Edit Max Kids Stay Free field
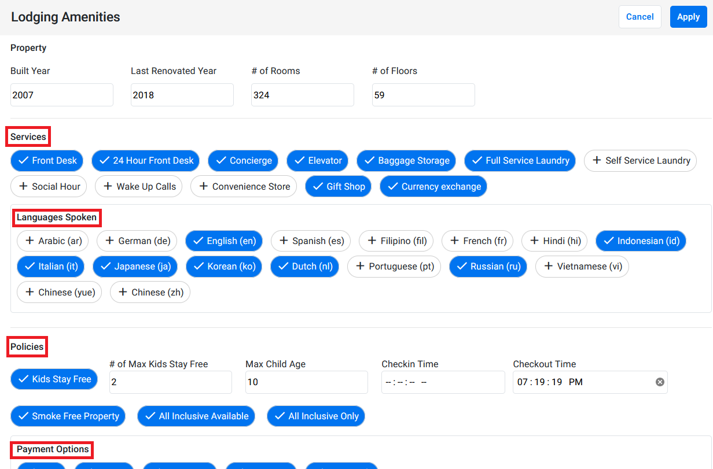This screenshot has height=469, width=713. pyautogui.click(x=170, y=382)
